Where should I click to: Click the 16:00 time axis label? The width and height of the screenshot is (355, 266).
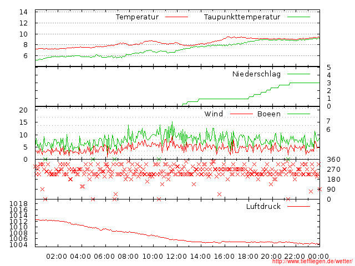coord(224,256)
